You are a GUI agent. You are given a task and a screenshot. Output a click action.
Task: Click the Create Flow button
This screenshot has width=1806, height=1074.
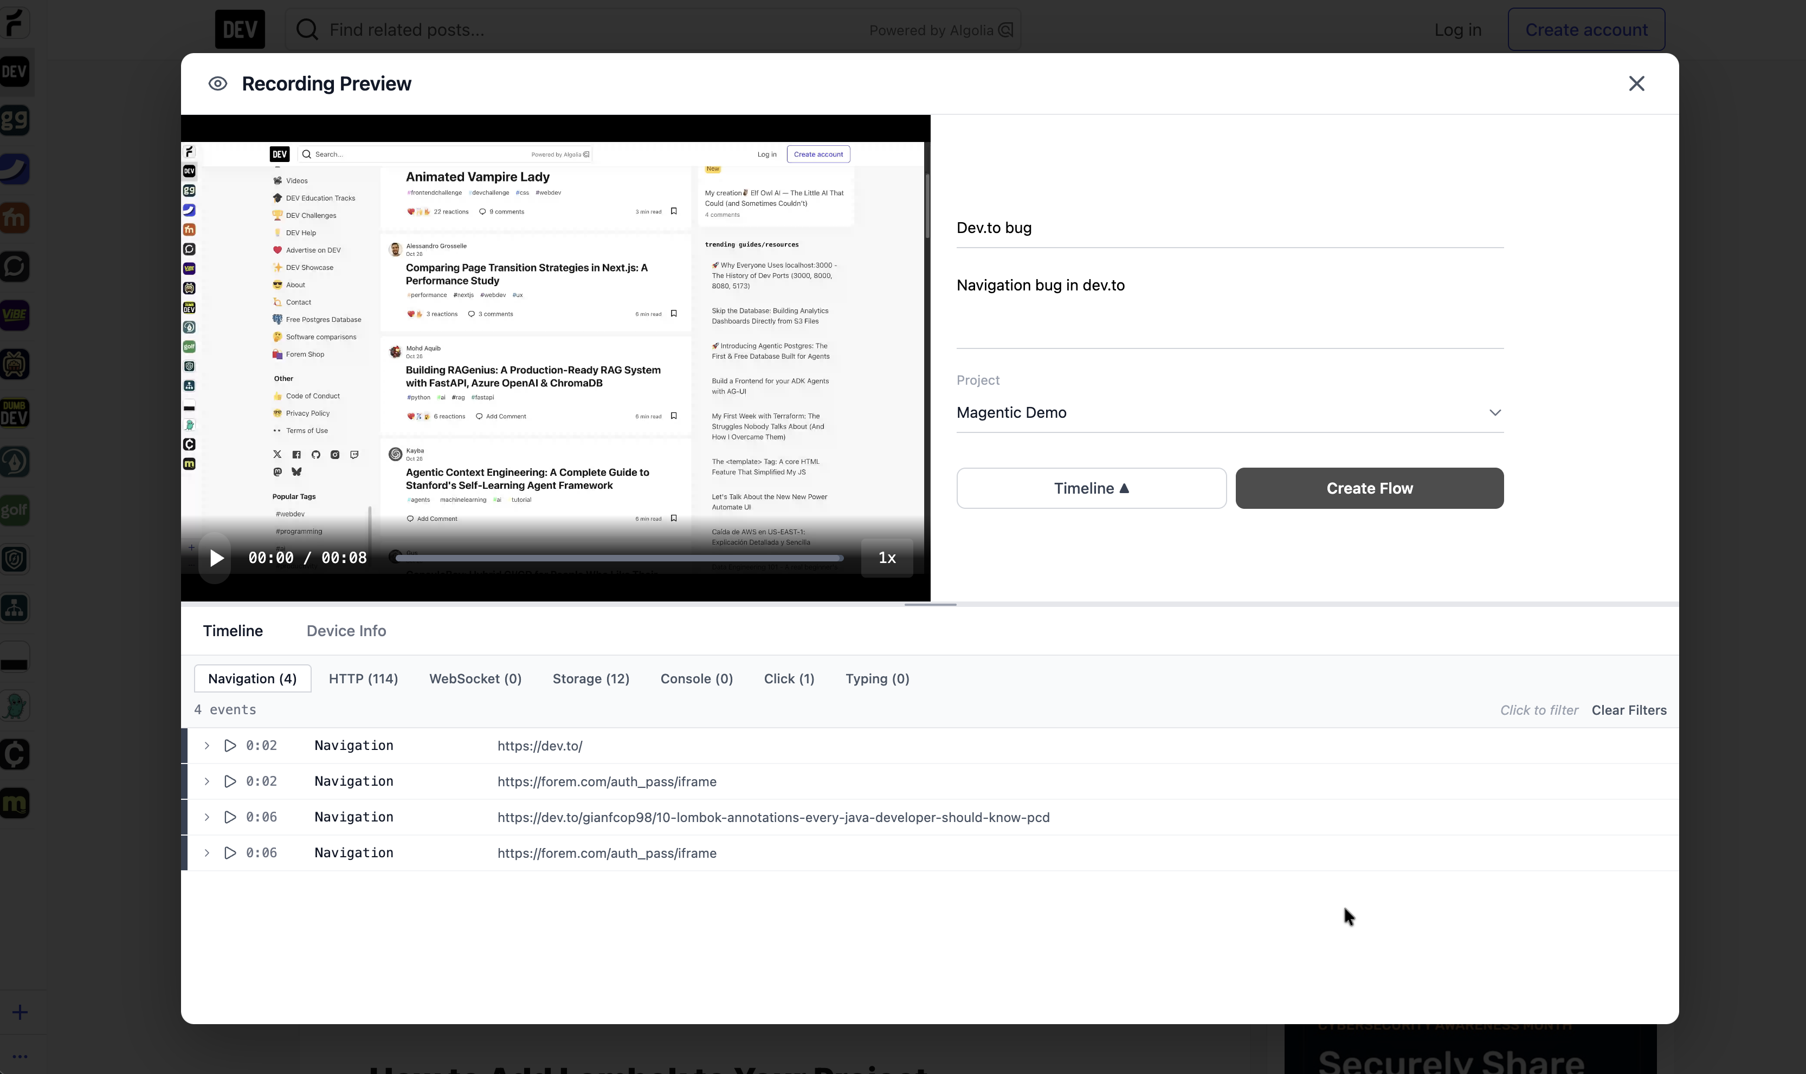(x=1369, y=489)
